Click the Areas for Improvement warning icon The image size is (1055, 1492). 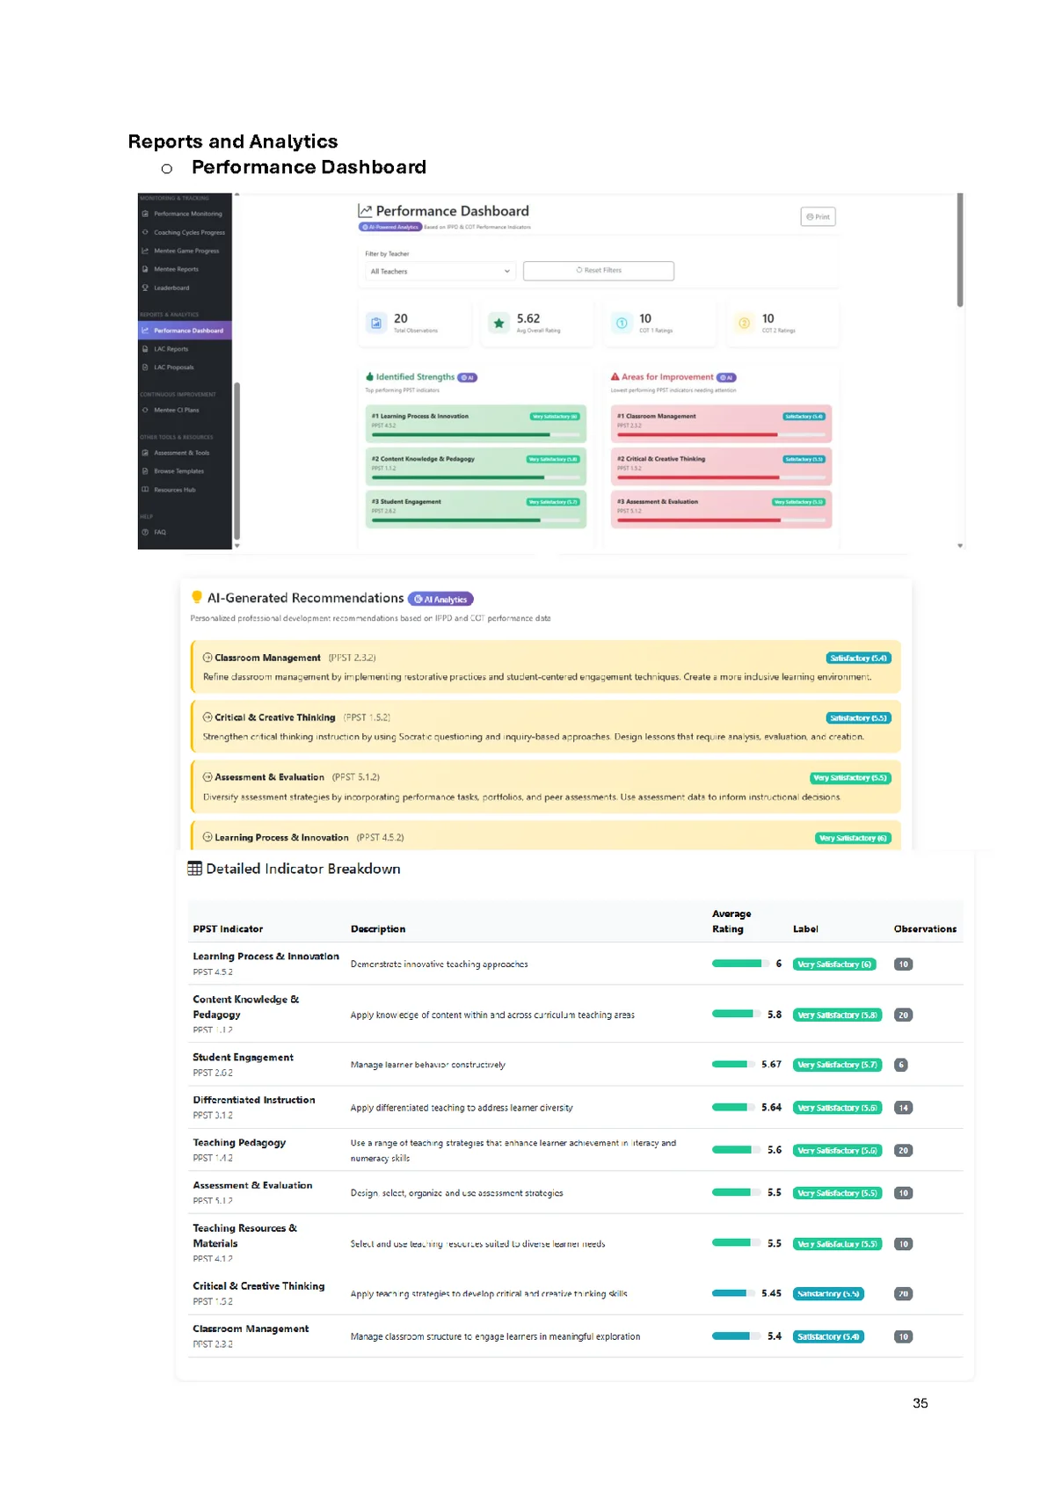(x=615, y=376)
